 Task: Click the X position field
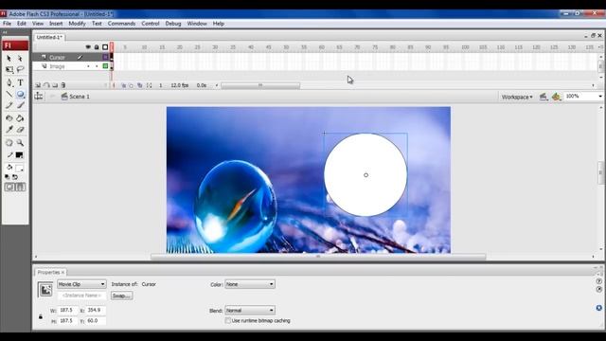point(96,310)
